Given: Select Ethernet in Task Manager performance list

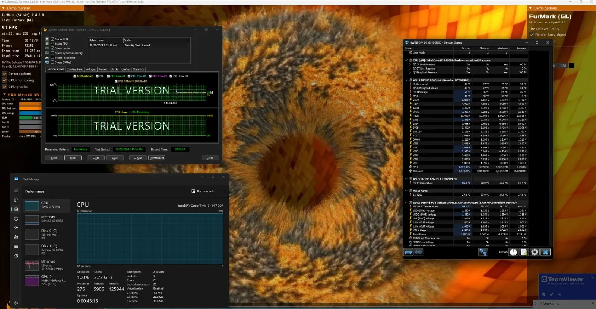Looking at the screenshot, I should coord(47,265).
